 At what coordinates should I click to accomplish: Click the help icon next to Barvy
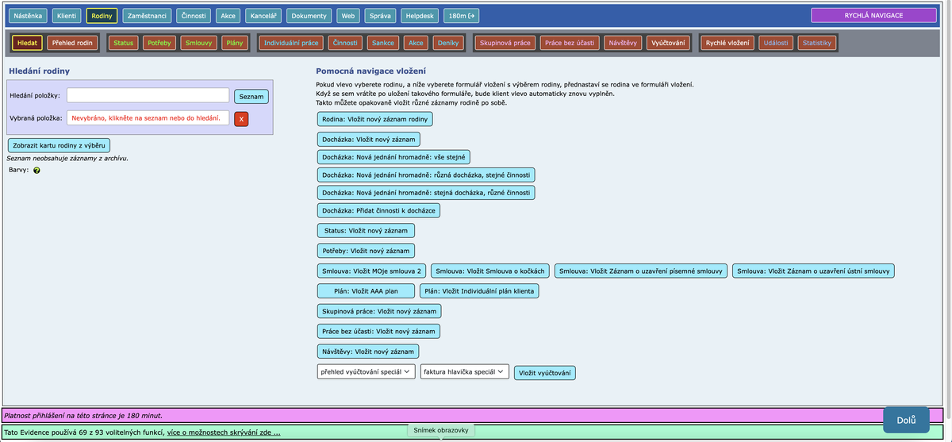pos(36,171)
